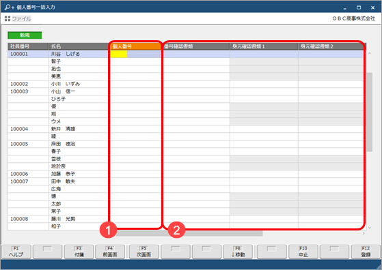Click the 身元確認書類1 column header
The image size is (382, 270).
point(264,46)
